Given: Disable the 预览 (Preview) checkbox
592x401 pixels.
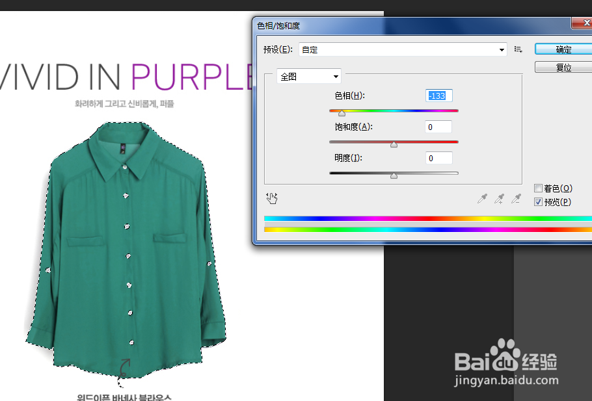Looking at the screenshot, I should coord(539,201).
